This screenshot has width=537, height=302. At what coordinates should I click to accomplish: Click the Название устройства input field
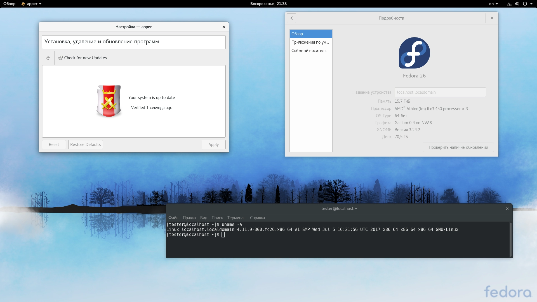click(440, 92)
